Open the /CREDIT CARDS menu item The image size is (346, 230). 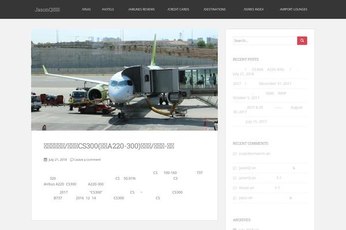tap(178, 9)
